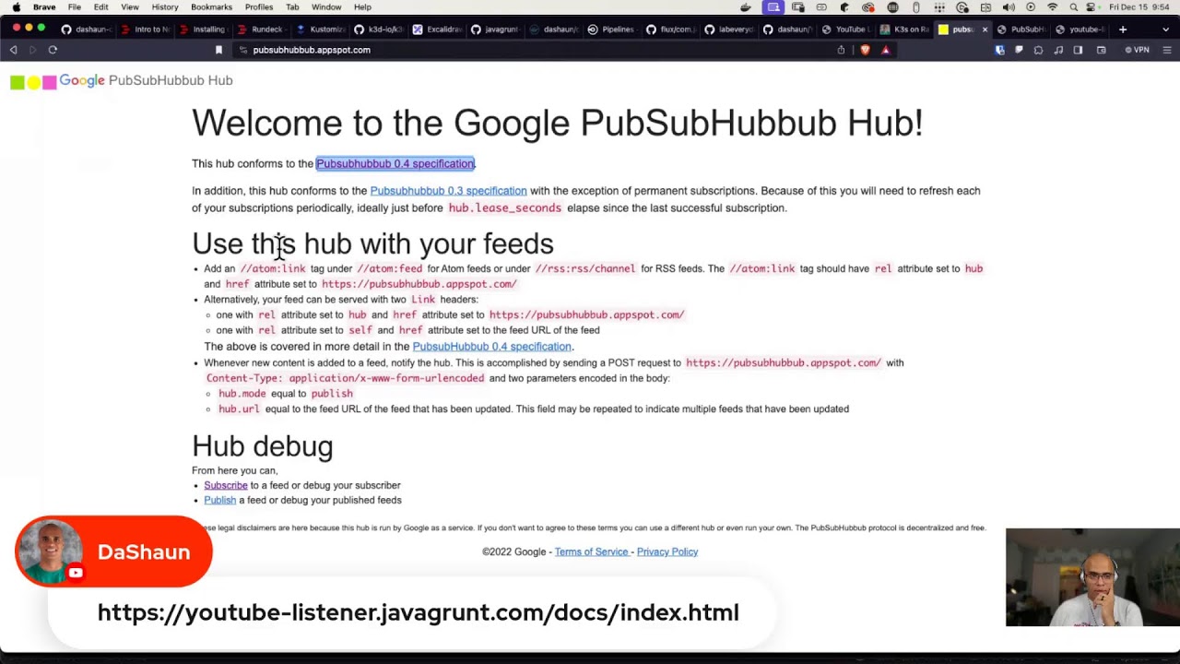Click the volume speaker icon in menu bar
Screen dimensions: 1180x664
(x=1009, y=6)
